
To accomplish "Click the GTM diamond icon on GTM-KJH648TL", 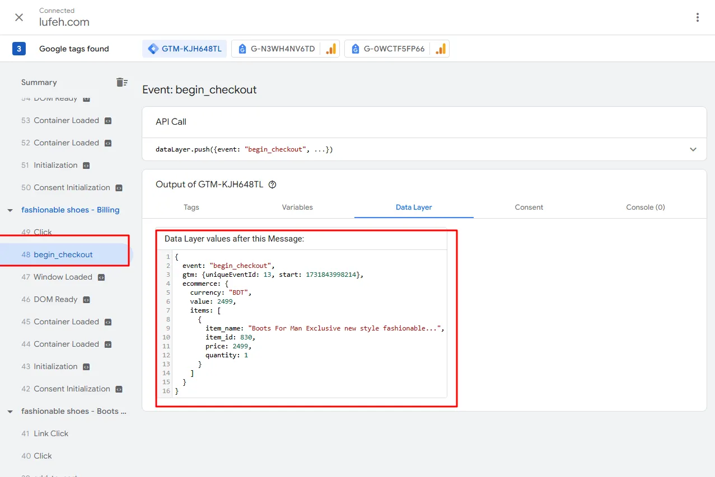I will pyautogui.click(x=153, y=49).
